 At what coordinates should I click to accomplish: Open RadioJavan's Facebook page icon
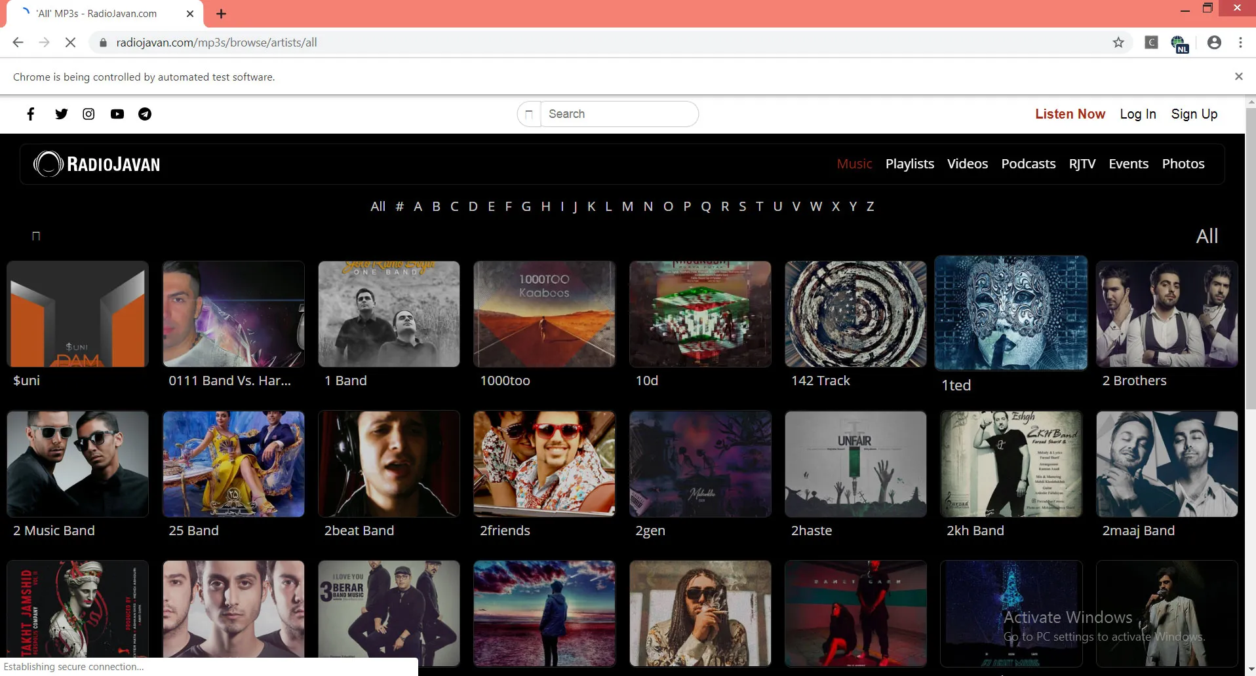pyautogui.click(x=31, y=114)
